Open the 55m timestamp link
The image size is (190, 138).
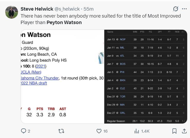click(89, 9)
